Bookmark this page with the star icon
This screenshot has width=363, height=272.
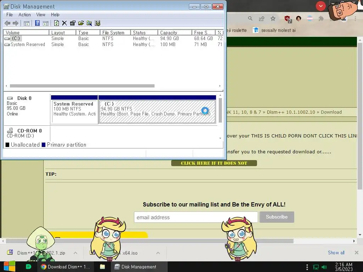click(x=273, y=18)
